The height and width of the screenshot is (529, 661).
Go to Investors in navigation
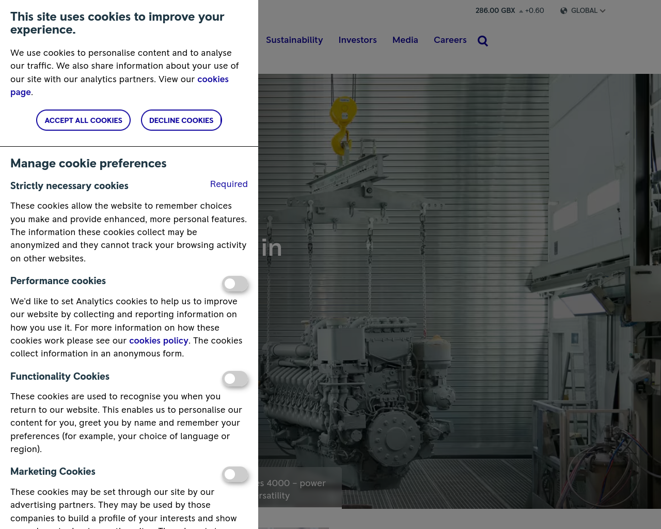pos(357,40)
